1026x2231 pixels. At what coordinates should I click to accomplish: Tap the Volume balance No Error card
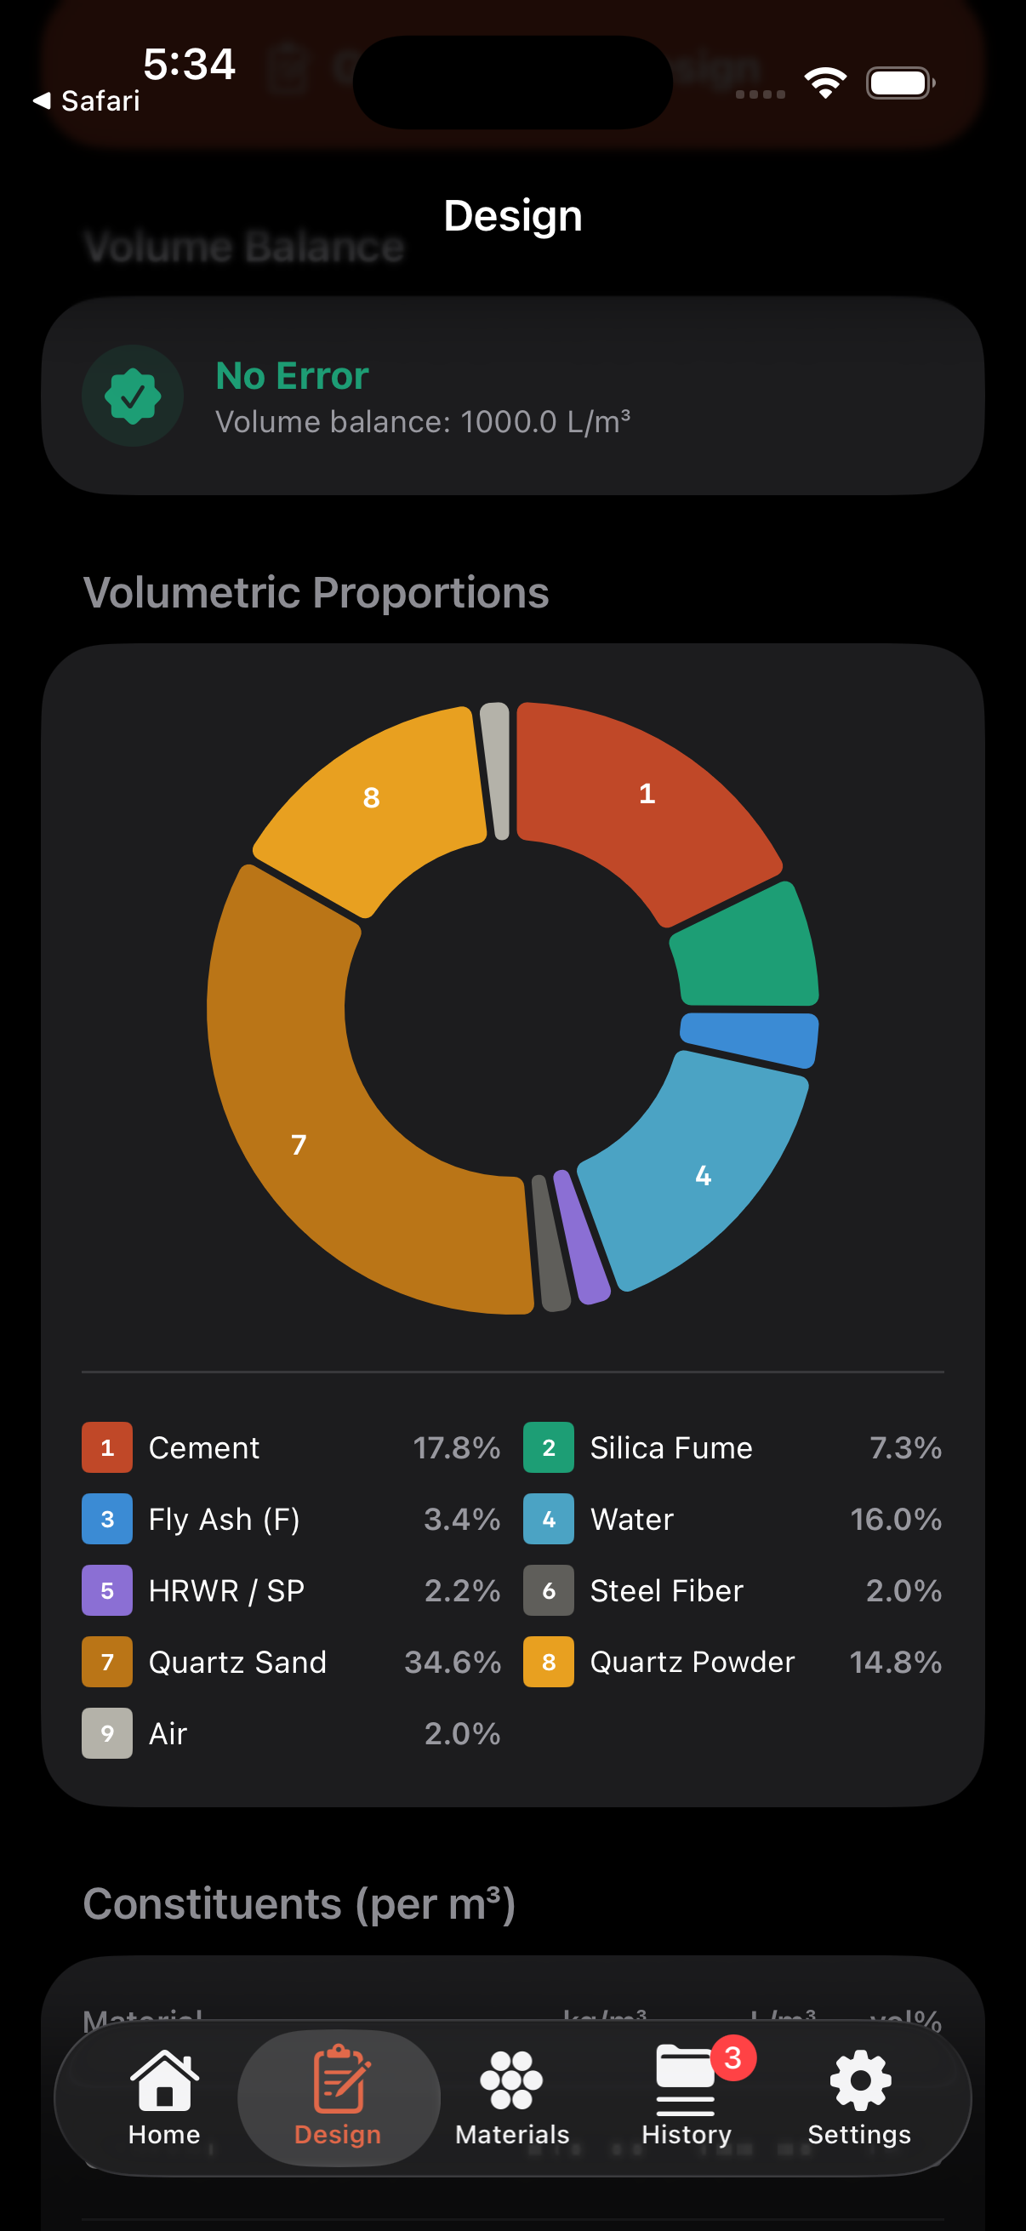[512, 397]
